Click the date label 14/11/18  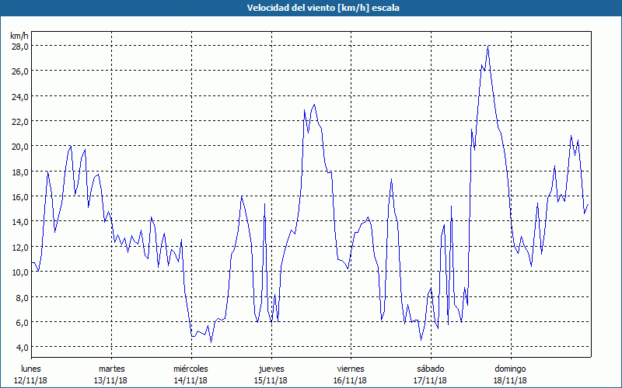pyautogui.click(x=190, y=380)
